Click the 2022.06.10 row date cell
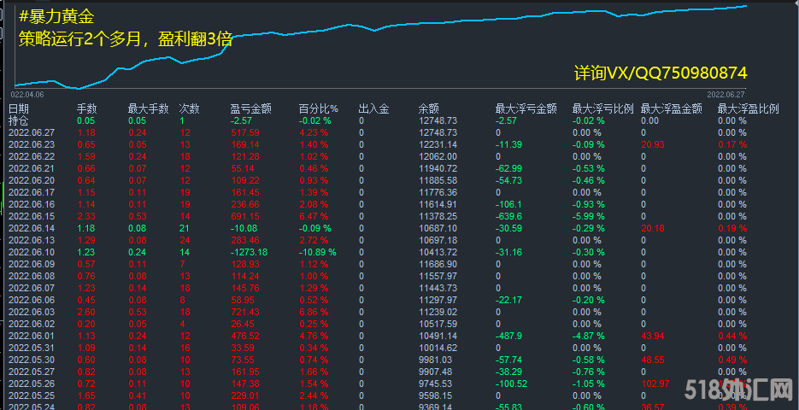The height and width of the screenshot is (410, 799). click(x=32, y=253)
